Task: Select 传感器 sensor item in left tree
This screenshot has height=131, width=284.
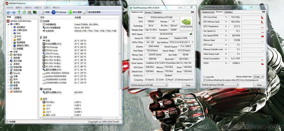Action: pyautogui.click(x=18, y=49)
